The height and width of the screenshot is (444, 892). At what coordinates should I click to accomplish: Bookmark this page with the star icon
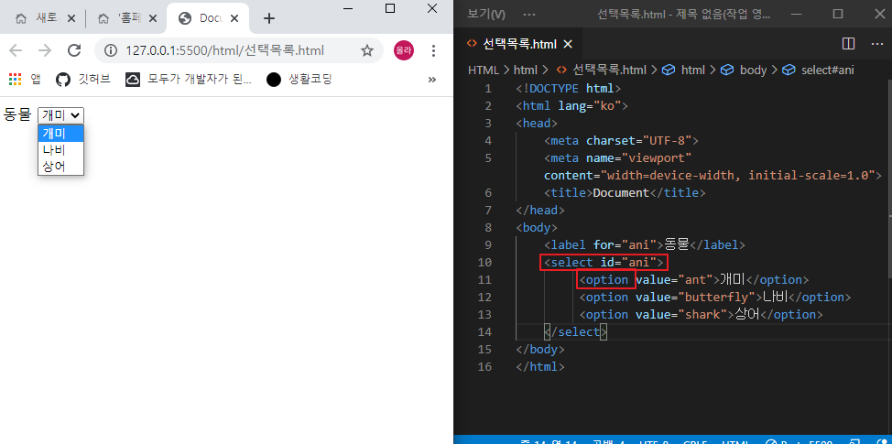[367, 50]
